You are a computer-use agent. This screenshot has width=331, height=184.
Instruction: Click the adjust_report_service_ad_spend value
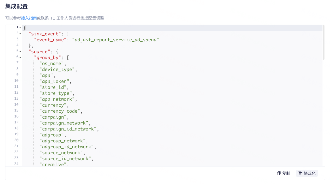(115, 40)
